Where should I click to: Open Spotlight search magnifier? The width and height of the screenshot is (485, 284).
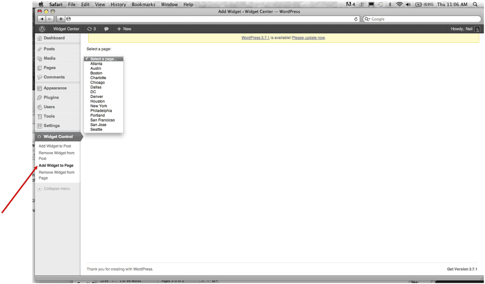point(475,4)
